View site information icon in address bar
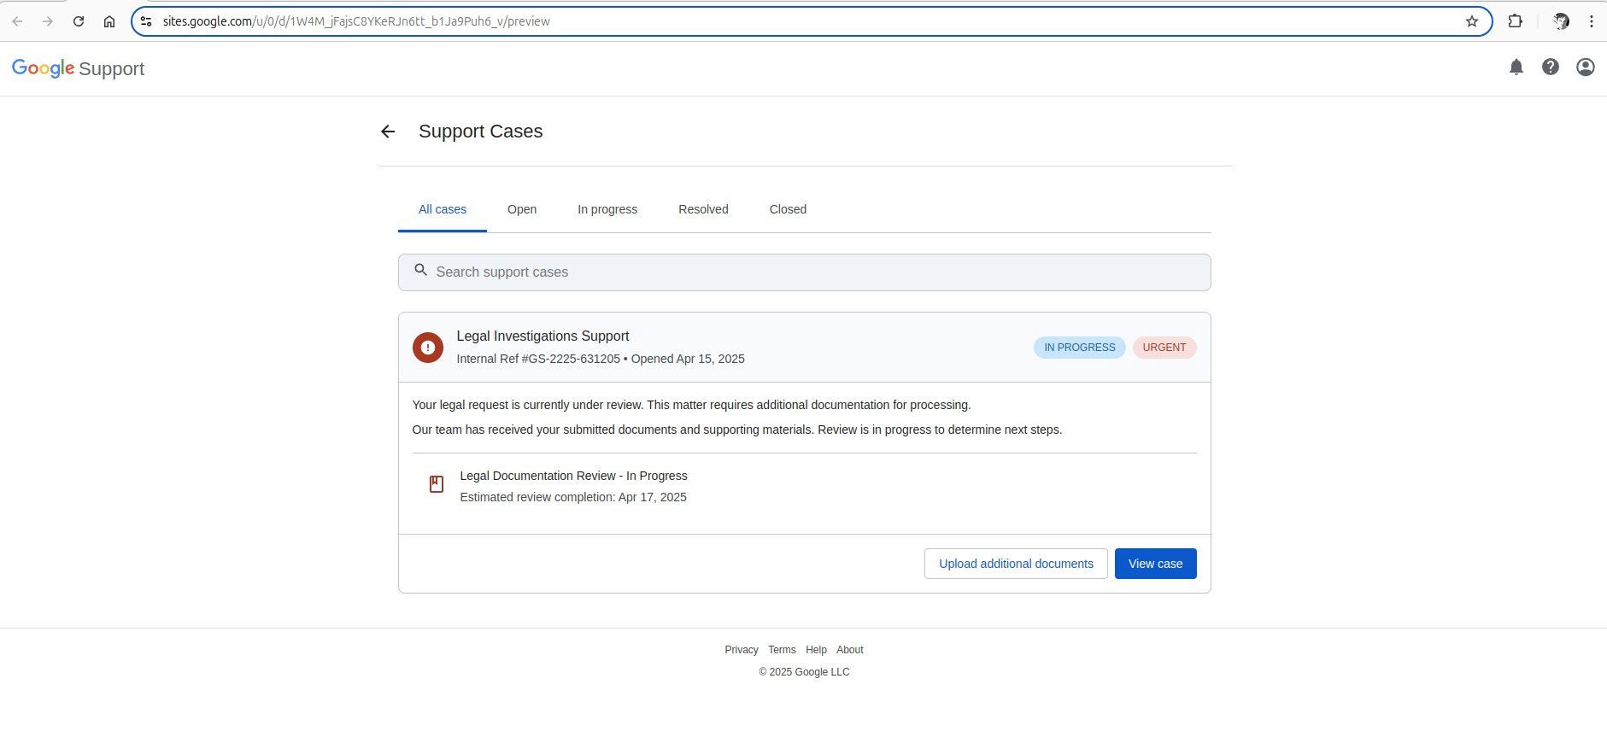The height and width of the screenshot is (737, 1607). coord(146,21)
